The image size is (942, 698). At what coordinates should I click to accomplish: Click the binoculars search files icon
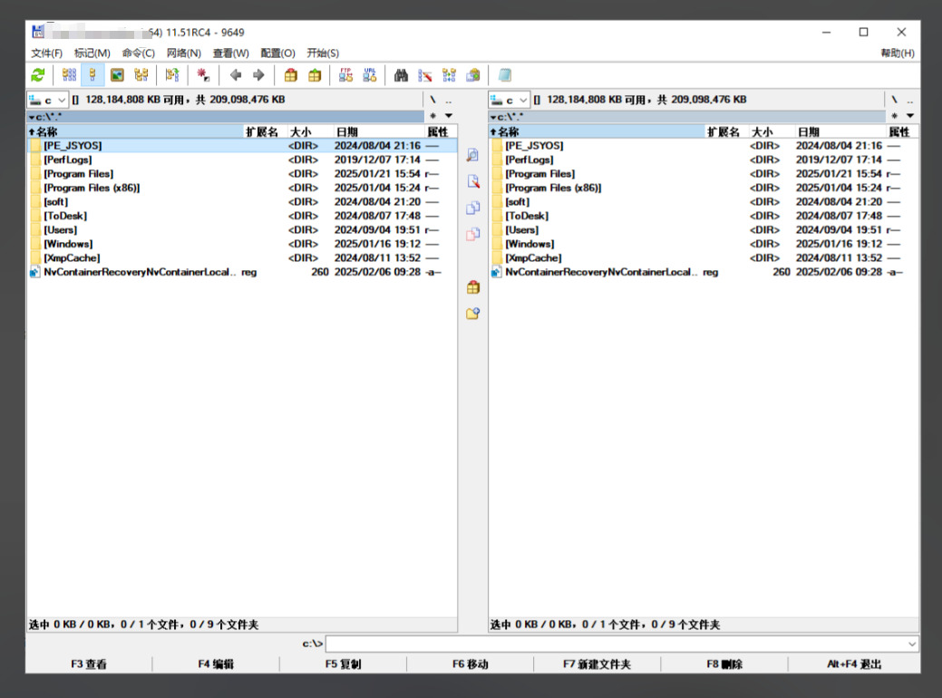(x=401, y=75)
